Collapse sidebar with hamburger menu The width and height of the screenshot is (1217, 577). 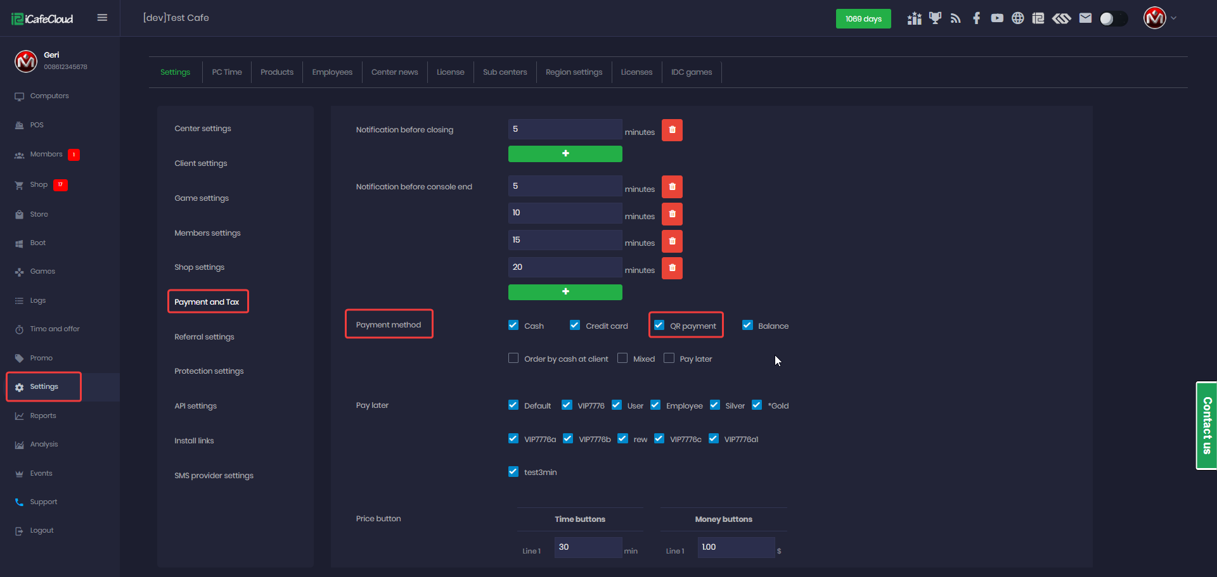[x=102, y=18]
